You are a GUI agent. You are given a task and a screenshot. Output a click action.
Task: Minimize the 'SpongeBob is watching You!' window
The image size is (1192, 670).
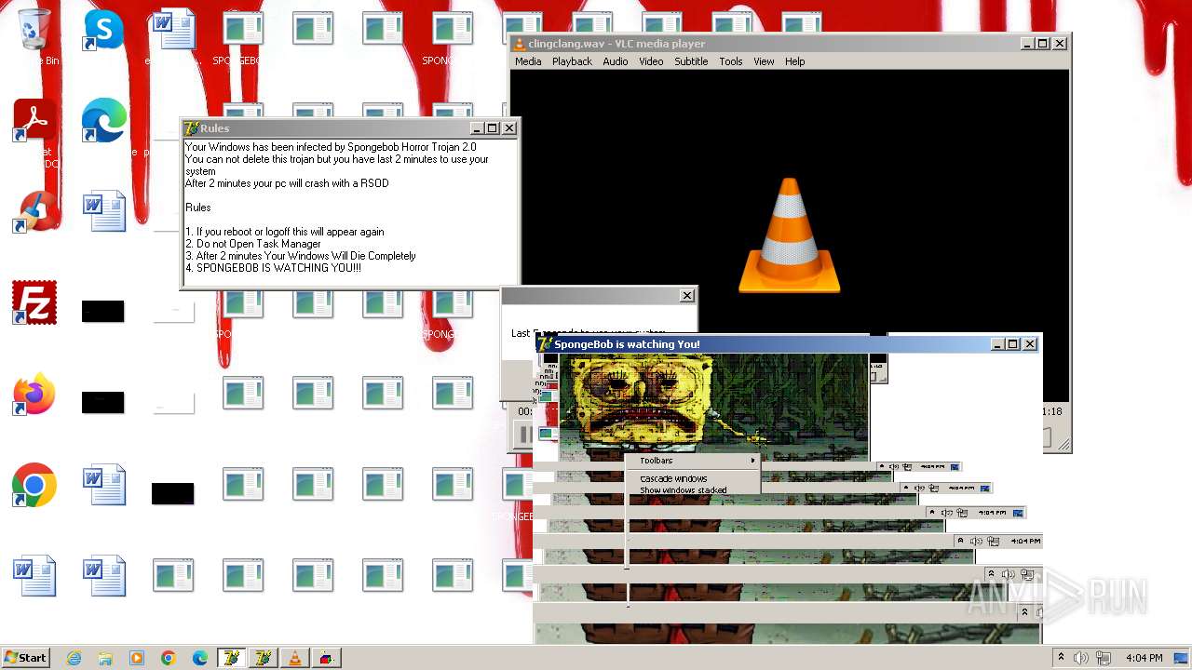997,344
